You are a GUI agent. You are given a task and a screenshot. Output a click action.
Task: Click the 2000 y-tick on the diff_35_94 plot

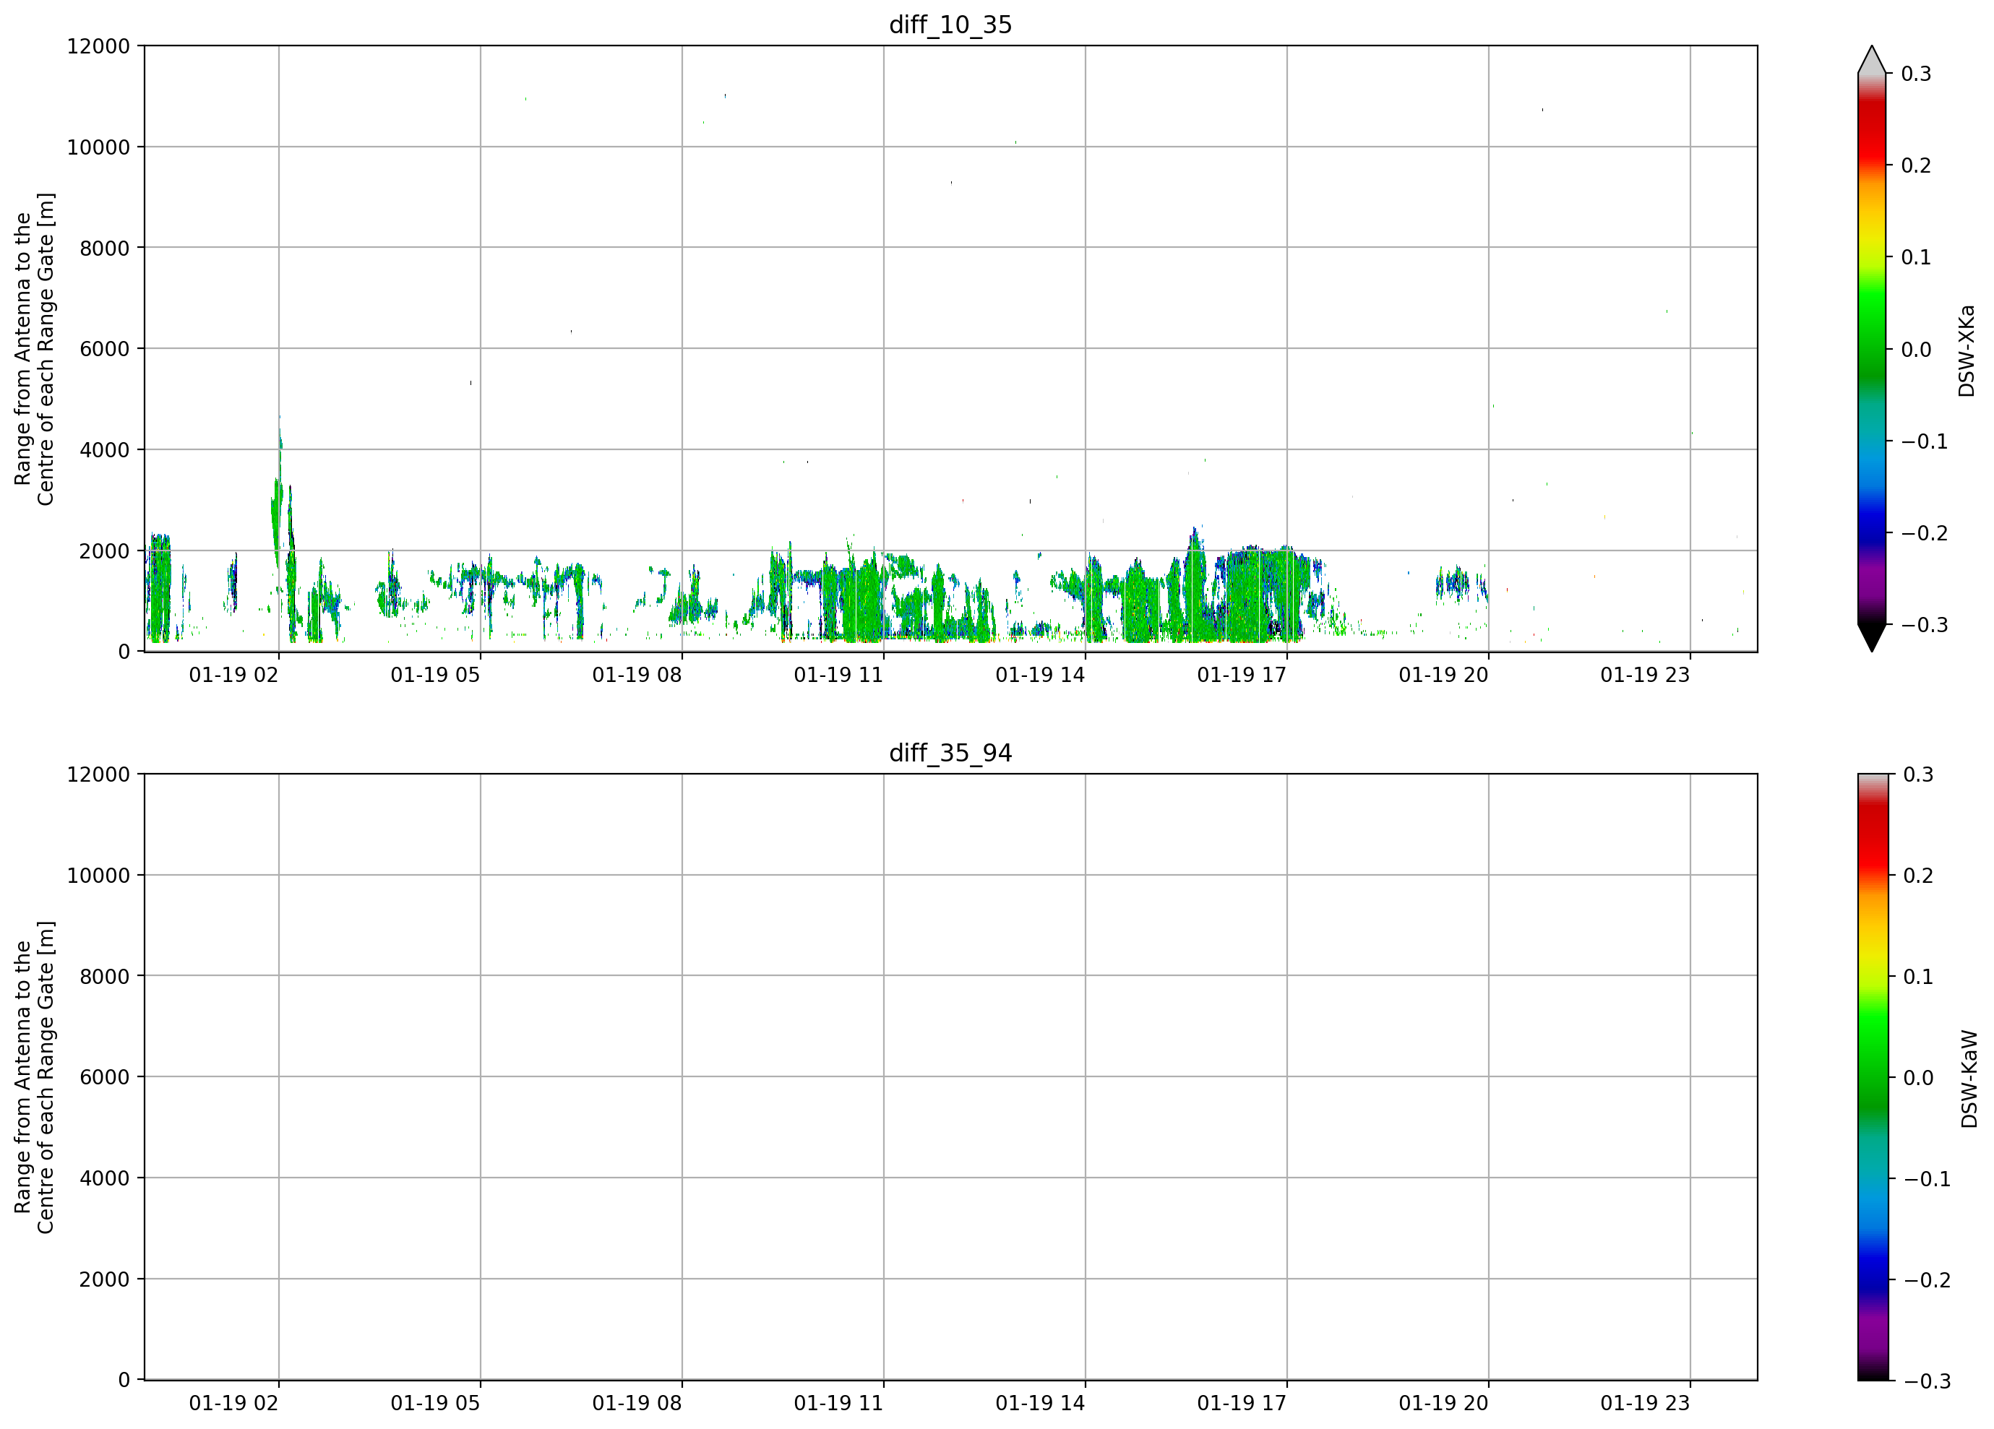coord(105,1279)
